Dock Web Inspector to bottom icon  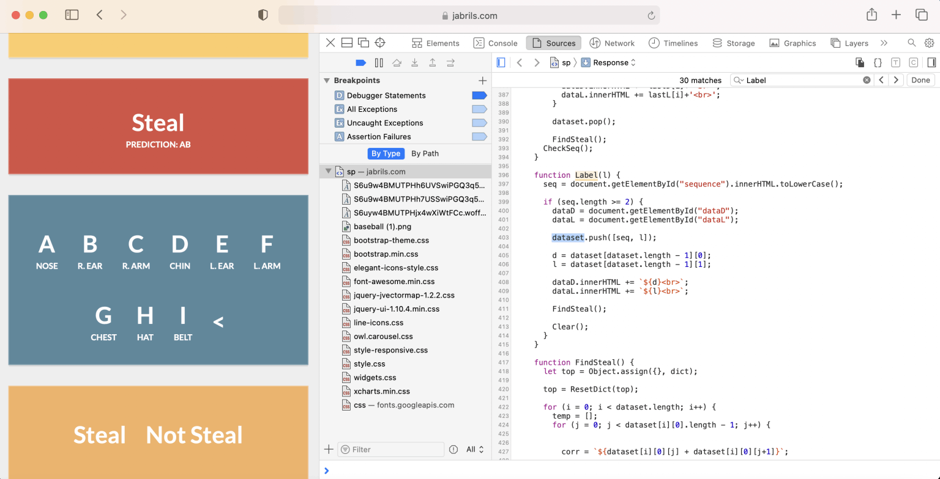[x=346, y=43]
